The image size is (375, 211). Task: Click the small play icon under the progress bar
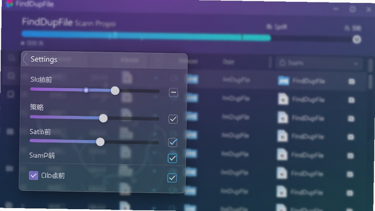(x=22, y=43)
